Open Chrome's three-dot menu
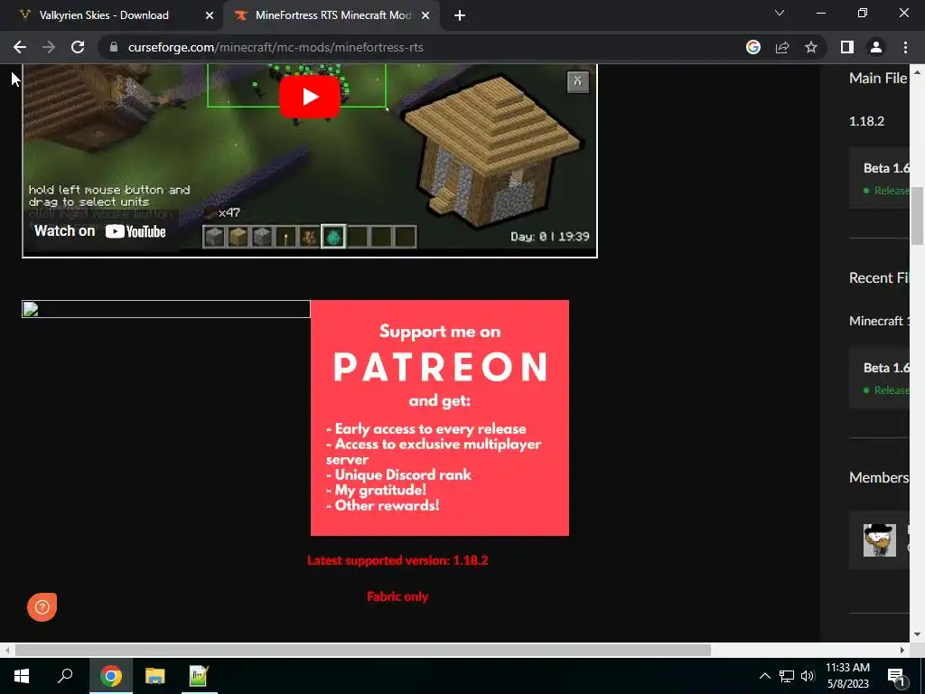 [x=905, y=47]
